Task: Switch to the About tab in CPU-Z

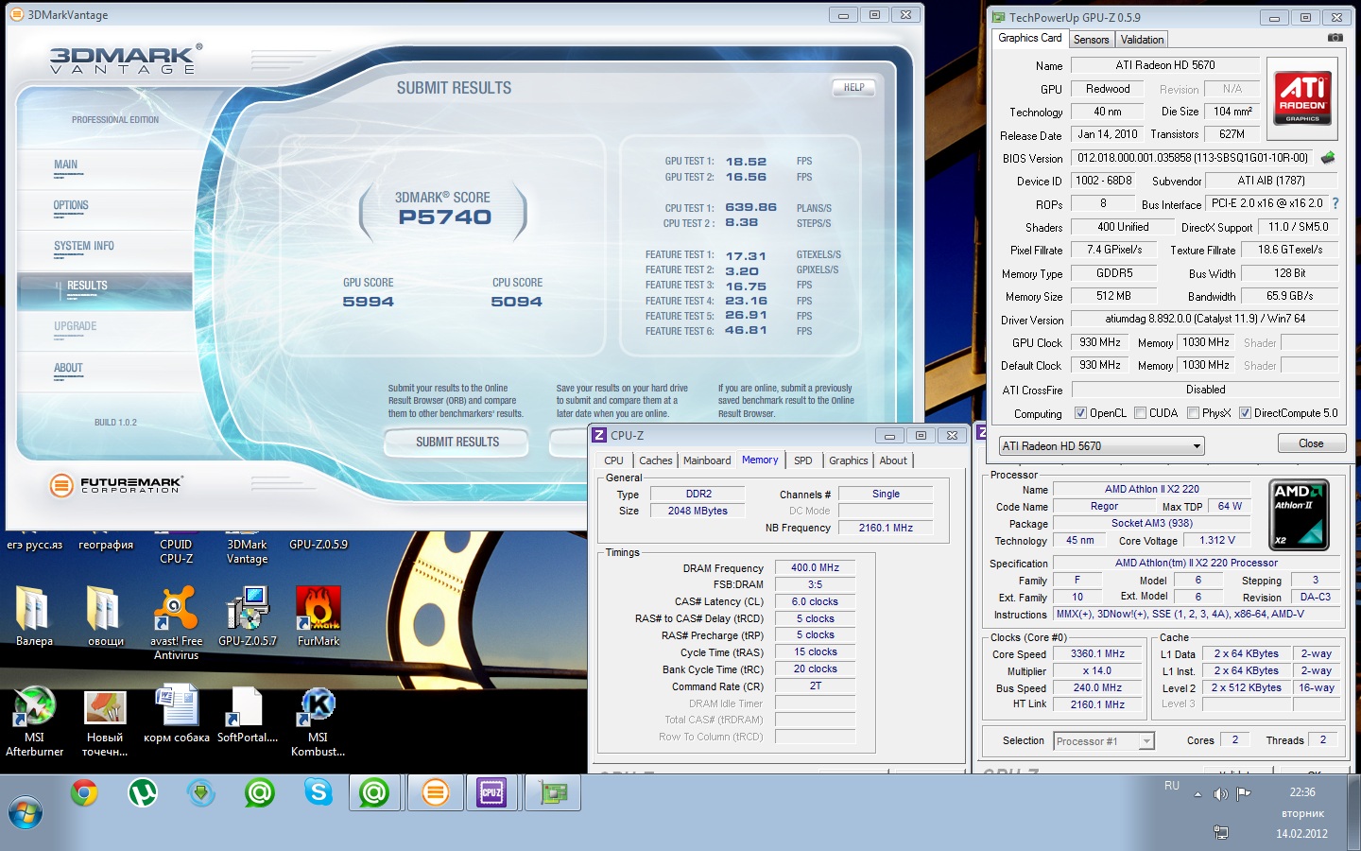Action: tap(893, 460)
